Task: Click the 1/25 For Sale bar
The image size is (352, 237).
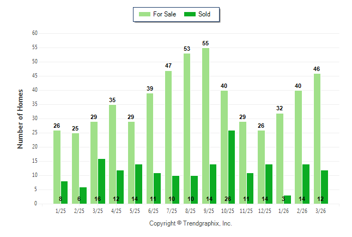Action: pos(57,167)
